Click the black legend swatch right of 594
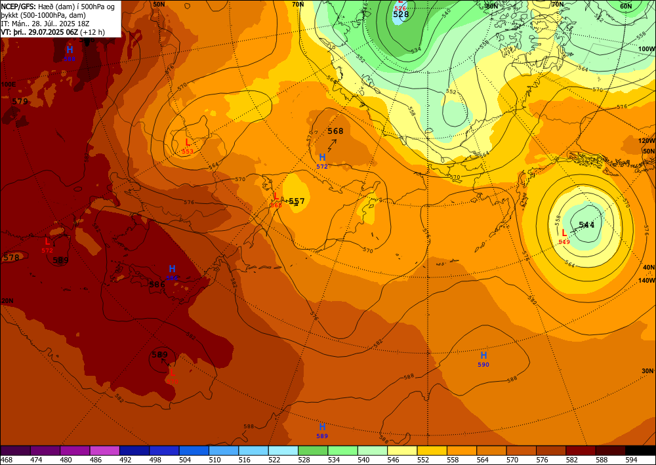The image size is (656, 465). [640, 451]
